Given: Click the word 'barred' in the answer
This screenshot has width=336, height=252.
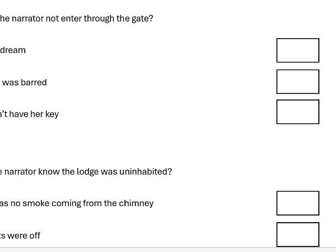Looking at the screenshot, I should [34, 82].
